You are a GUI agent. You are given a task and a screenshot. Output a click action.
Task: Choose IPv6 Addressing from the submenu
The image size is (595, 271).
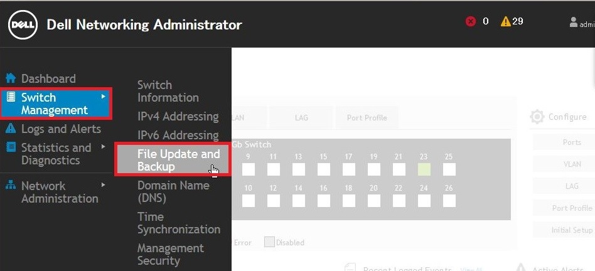pyautogui.click(x=178, y=135)
